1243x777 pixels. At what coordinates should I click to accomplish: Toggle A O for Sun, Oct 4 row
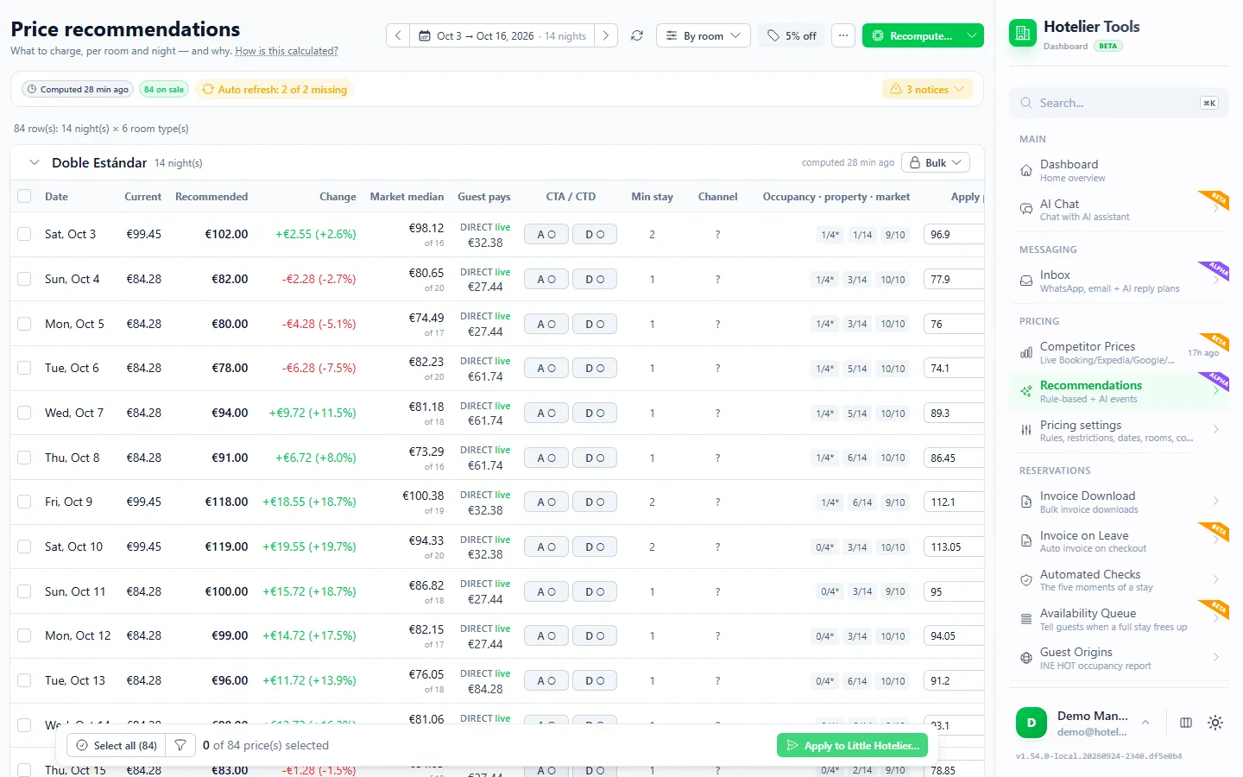[x=546, y=279]
